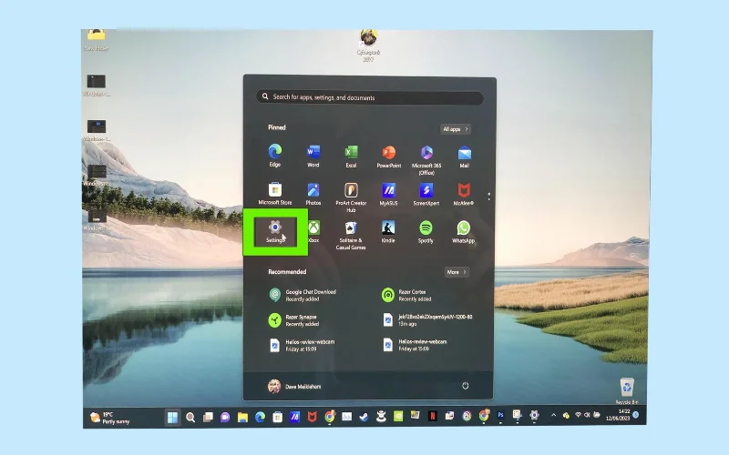Open the pinned Excel app
Viewport: 729px width, 455px height.
pos(351,157)
